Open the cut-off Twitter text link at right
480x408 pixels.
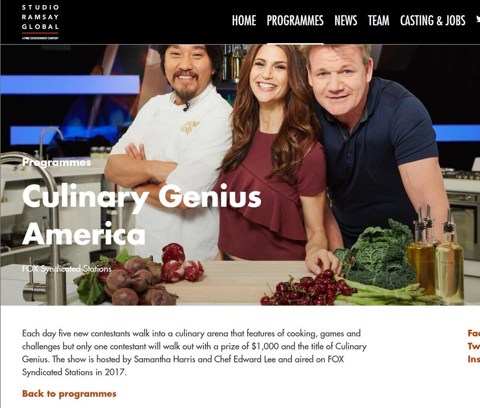(x=474, y=346)
